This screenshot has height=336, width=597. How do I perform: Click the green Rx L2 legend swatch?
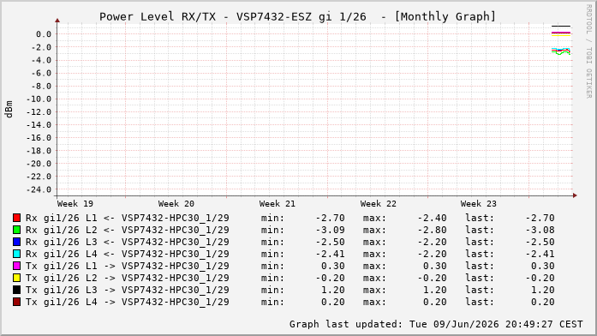(x=16, y=230)
